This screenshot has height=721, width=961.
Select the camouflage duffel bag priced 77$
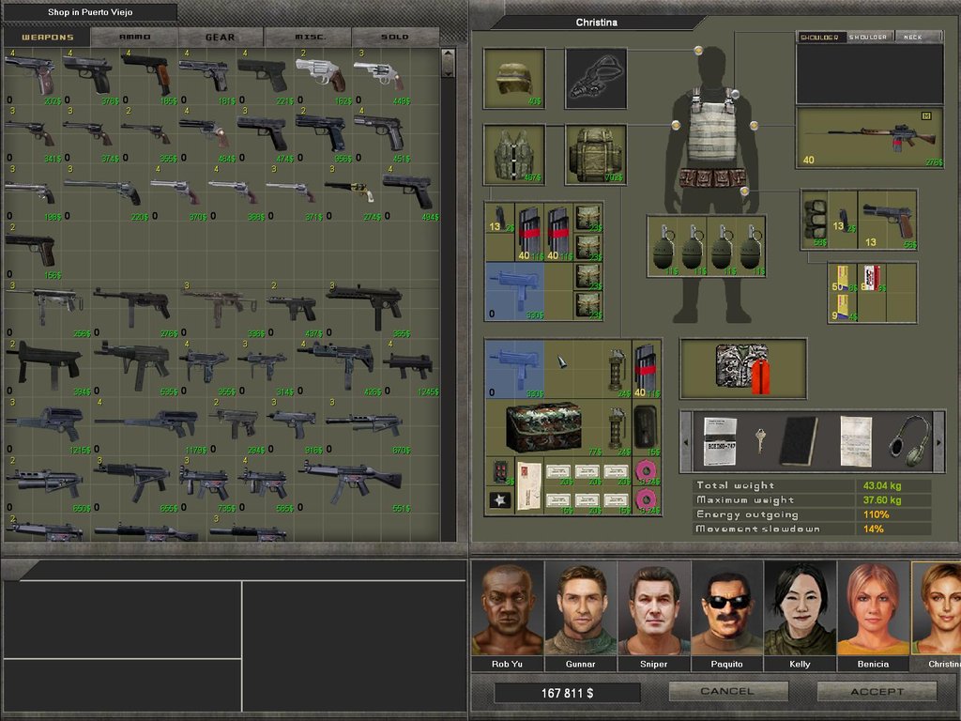[543, 427]
